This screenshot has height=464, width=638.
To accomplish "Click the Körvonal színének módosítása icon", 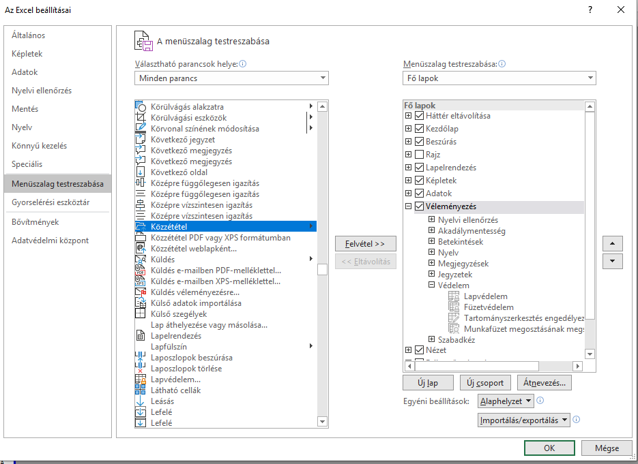I will [x=141, y=128].
